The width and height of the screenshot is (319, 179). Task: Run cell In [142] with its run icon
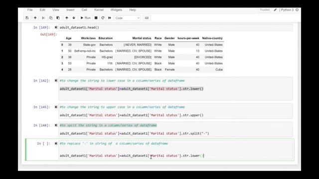point(56,81)
